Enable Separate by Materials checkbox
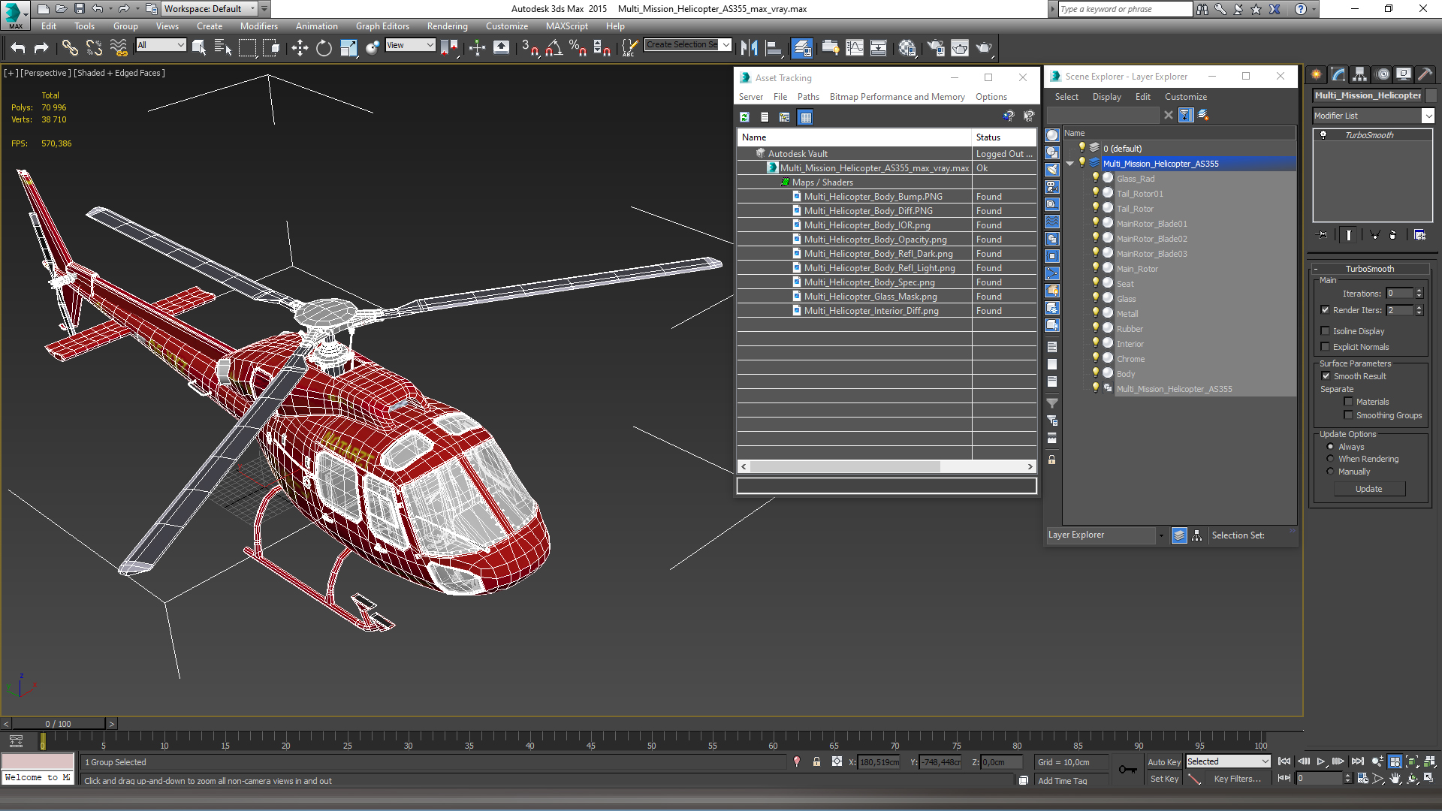This screenshot has height=811, width=1442. coord(1348,402)
